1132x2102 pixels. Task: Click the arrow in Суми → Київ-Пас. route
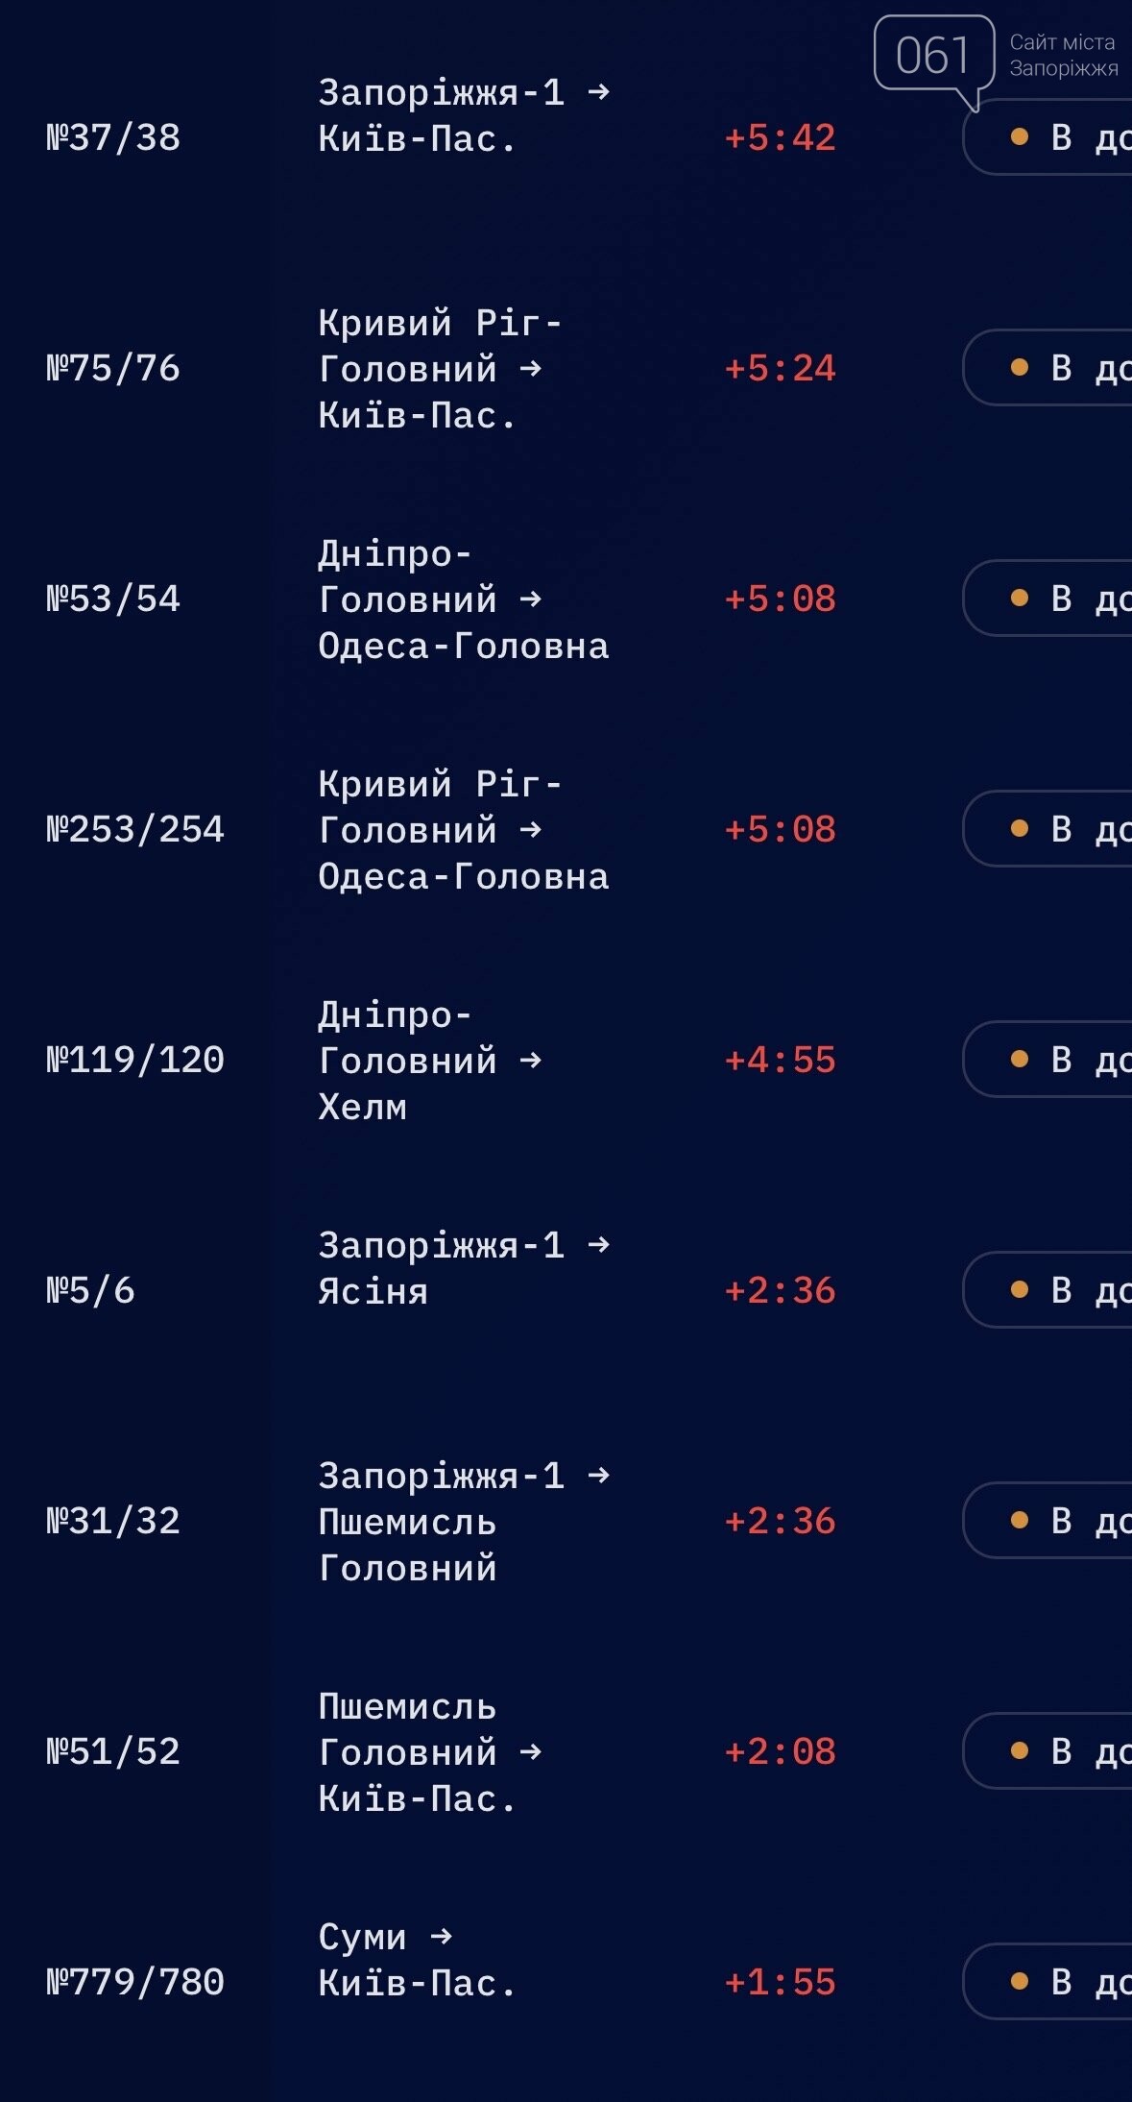click(x=441, y=1937)
